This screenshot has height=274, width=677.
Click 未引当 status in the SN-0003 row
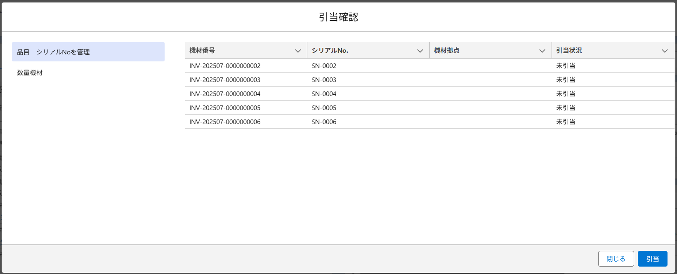coord(565,80)
